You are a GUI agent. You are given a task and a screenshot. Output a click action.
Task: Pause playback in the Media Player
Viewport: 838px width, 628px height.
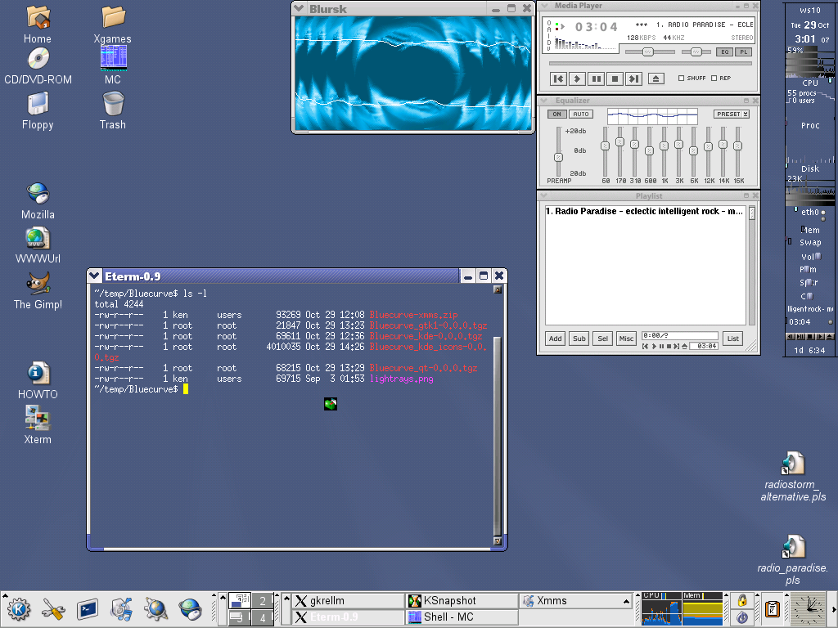596,79
